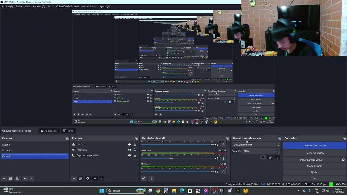Increase the Duración value with the up arrow
Screen dimensions: 347x195
point(278,150)
